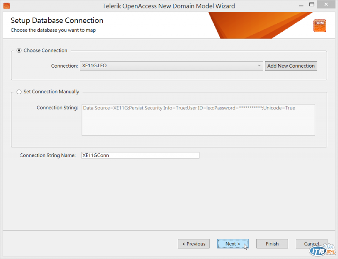Select the Set Connection Manually radio button
The image size is (338, 259).
coord(19,92)
